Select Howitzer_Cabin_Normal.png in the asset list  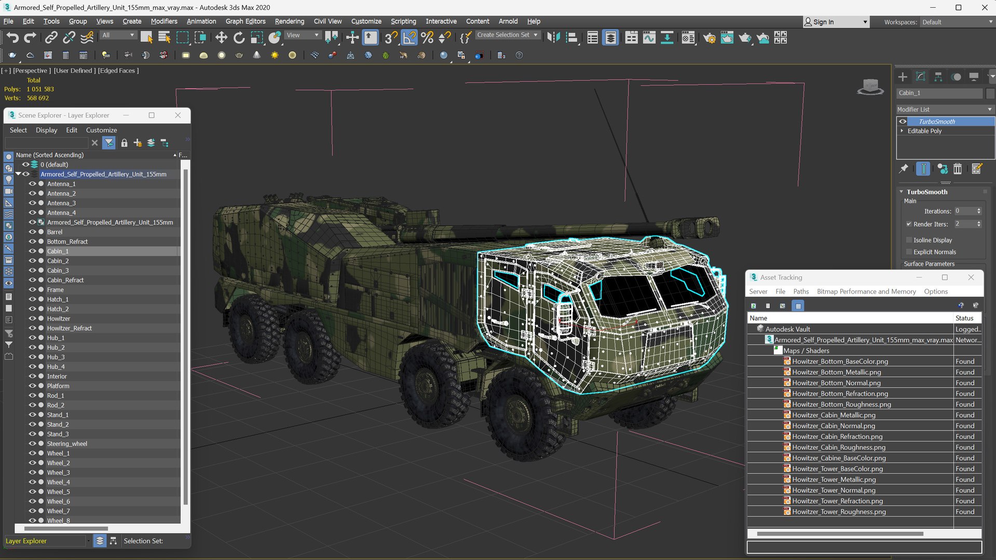(x=833, y=426)
